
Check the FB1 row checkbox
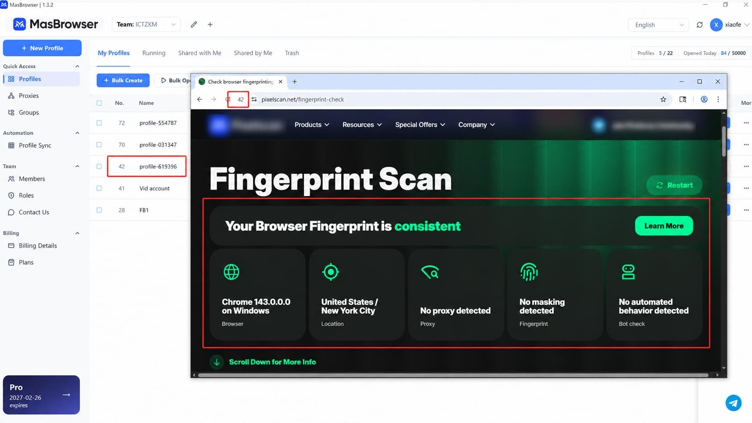[x=99, y=210]
